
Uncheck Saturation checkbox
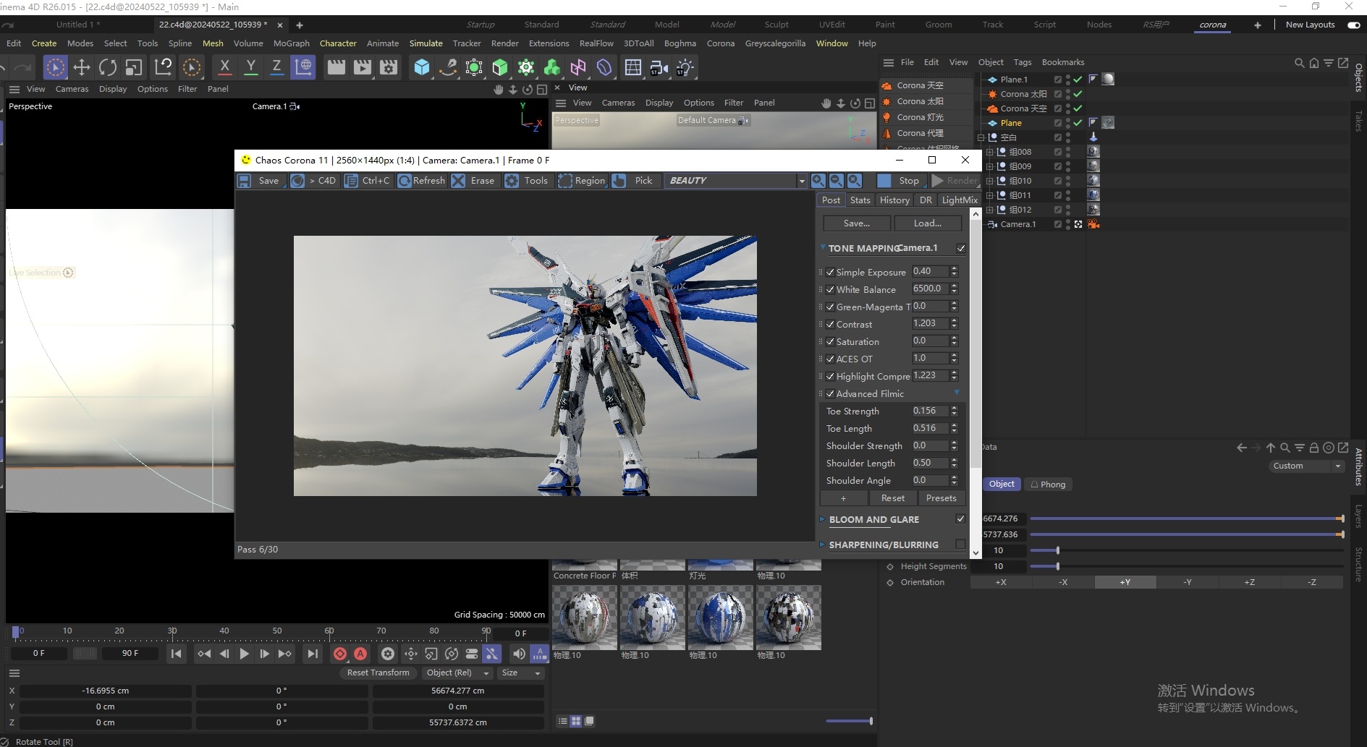tap(830, 342)
